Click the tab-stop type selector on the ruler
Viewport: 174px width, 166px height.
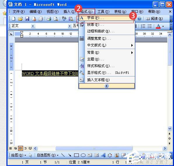click(11, 34)
